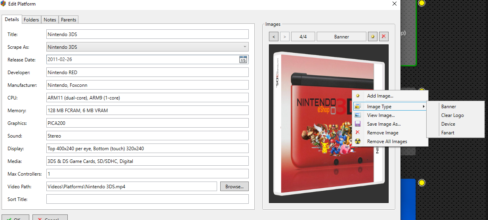
Task: Click the Remove Image red X icon
Action: point(358,133)
